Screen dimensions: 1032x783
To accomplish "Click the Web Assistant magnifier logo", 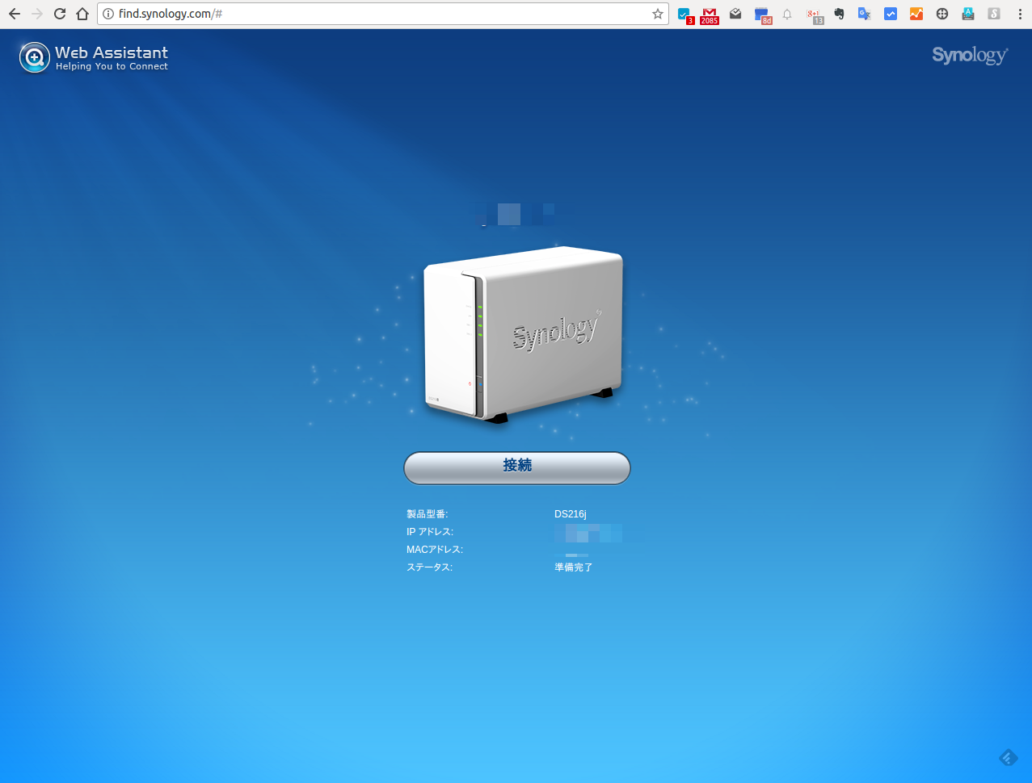I will pyautogui.click(x=35, y=58).
